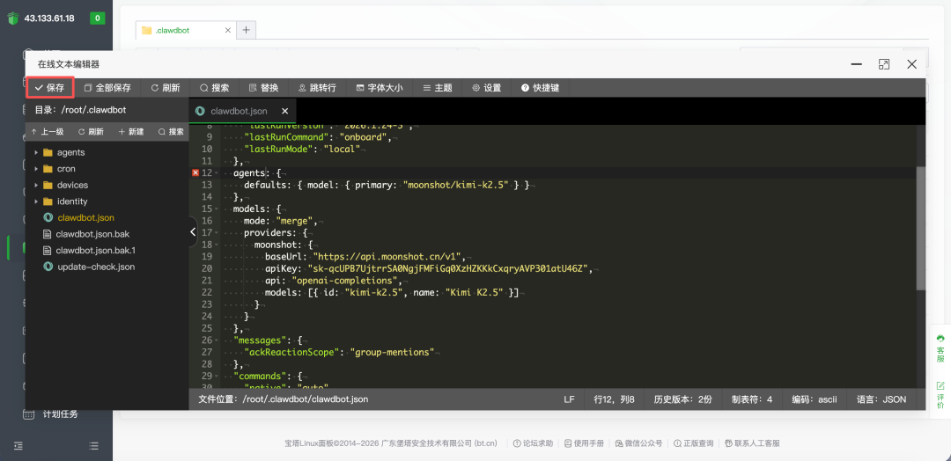
Task: Click the green 0 notification badge
Action: [x=98, y=18]
